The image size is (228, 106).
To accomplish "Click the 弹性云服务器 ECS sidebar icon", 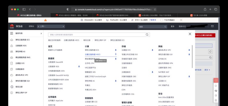I will point(12,40).
